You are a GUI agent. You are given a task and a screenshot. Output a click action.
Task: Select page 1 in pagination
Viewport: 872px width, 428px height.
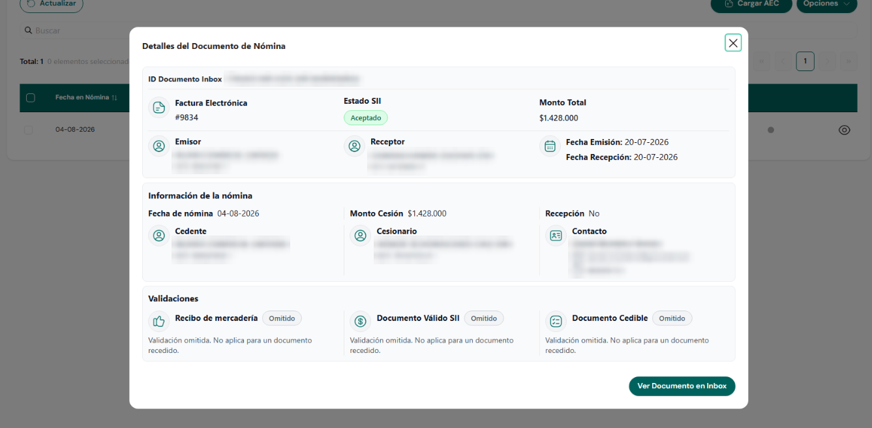(805, 61)
